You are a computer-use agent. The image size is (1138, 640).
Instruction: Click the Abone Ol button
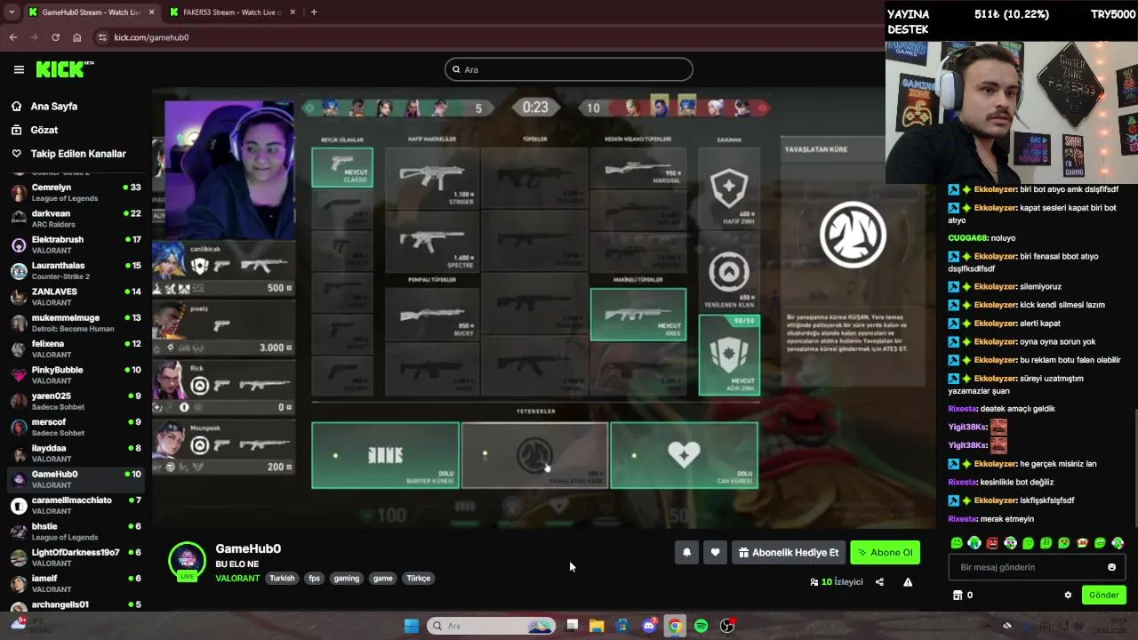click(885, 553)
